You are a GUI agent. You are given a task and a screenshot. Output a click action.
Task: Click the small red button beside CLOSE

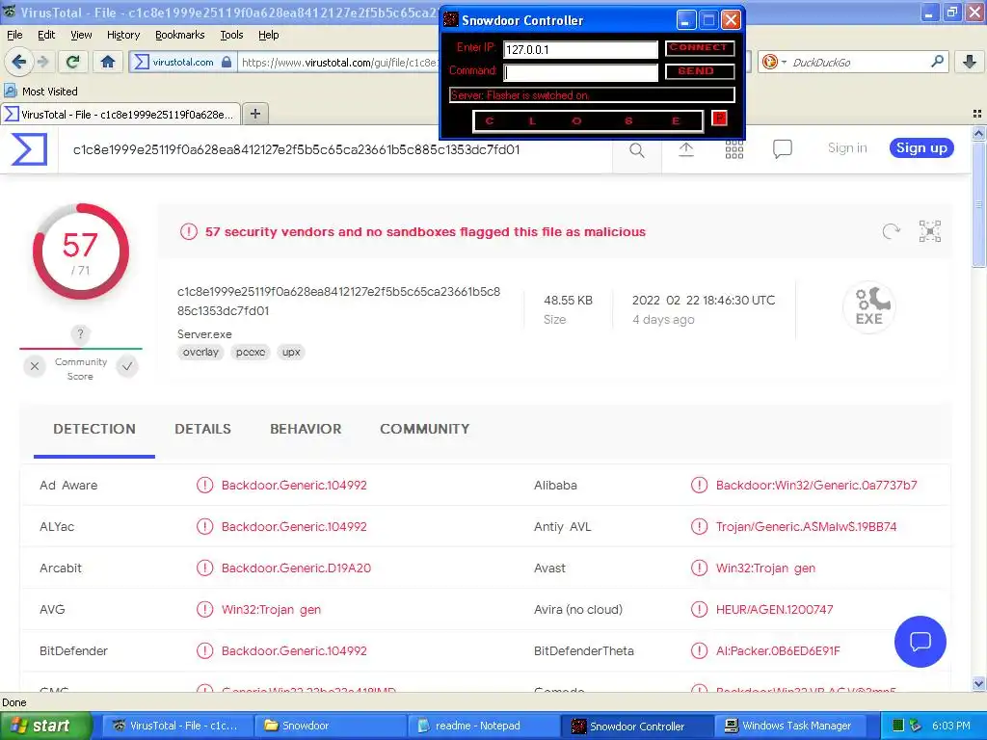point(719,119)
